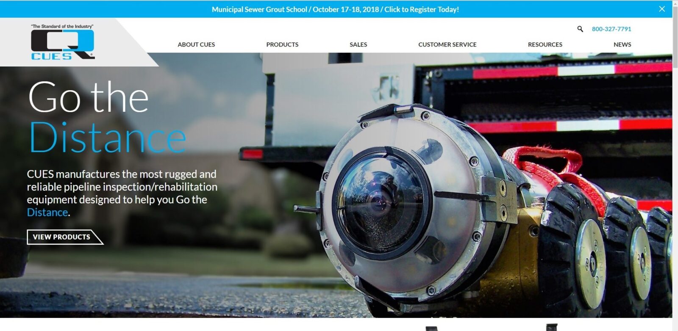The image size is (678, 331).
Task: Open the About CUES menu
Action: coord(196,44)
